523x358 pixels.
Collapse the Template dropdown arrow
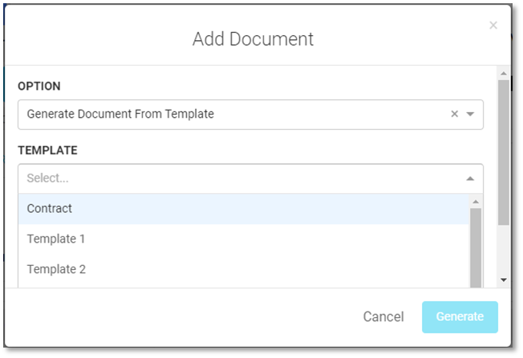pyautogui.click(x=470, y=179)
